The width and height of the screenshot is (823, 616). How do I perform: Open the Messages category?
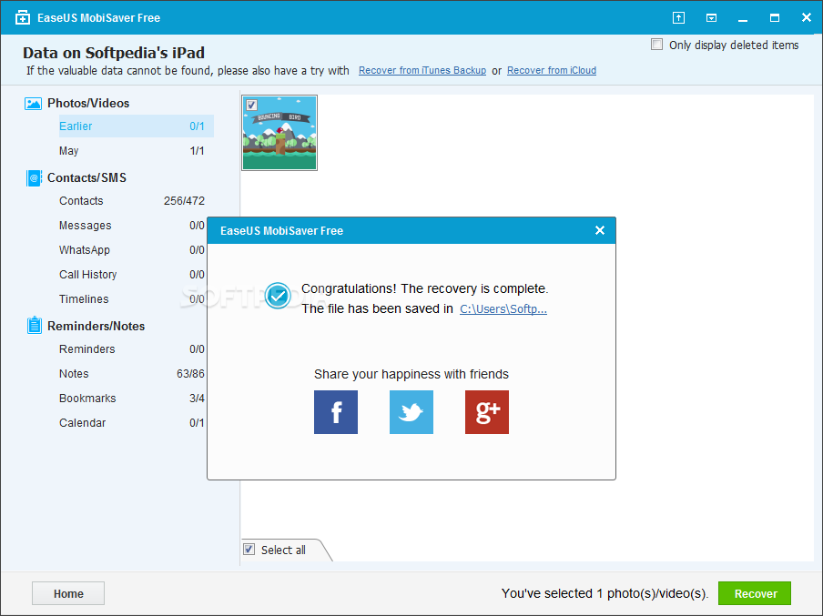click(x=132, y=226)
